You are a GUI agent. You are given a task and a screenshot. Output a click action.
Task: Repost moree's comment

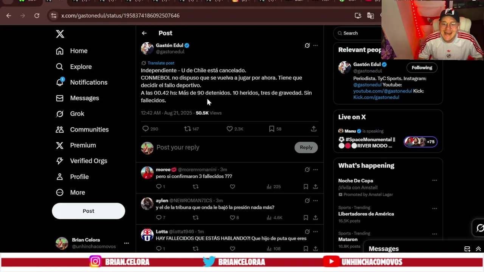pyautogui.click(x=195, y=187)
